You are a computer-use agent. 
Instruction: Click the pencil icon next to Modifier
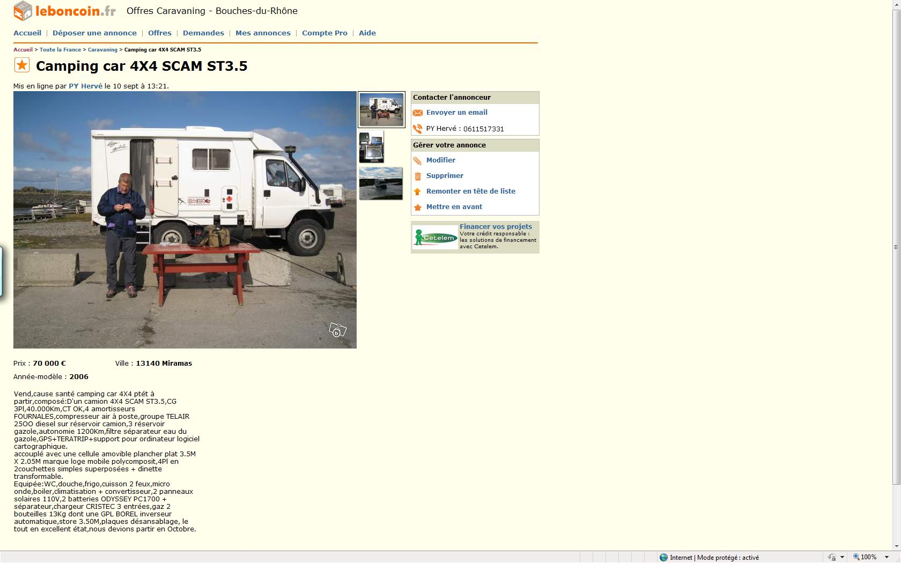pos(418,160)
